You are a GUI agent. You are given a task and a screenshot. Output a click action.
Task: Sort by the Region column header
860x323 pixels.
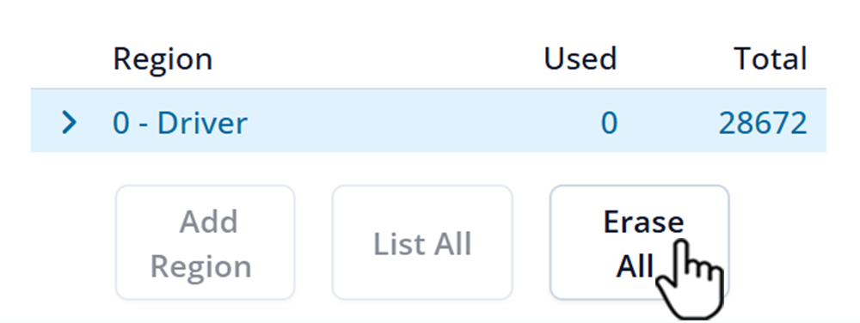163,58
